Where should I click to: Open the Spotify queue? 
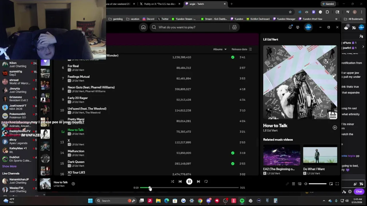click(293, 184)
